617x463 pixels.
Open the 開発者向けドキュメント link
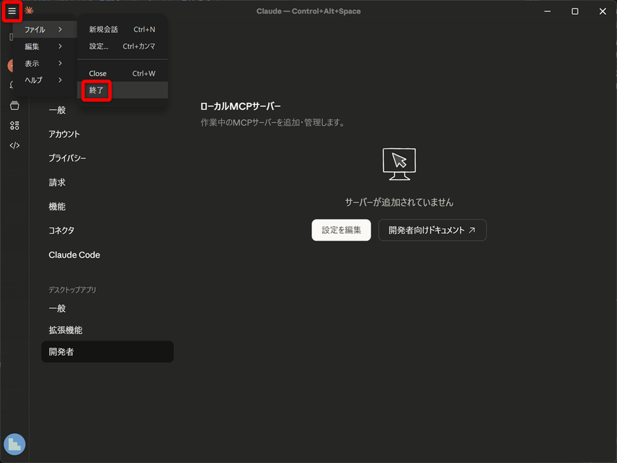[432, 230]
